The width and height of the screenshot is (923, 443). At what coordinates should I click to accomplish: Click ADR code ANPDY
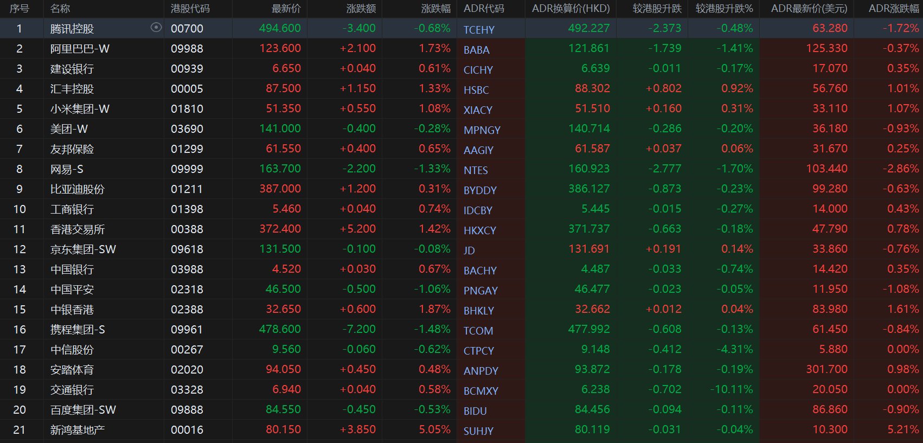[480, 371]
